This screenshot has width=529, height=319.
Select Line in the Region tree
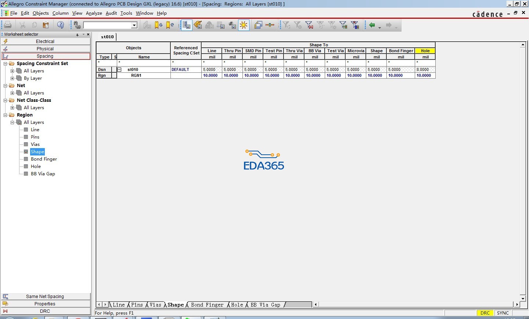35,130
